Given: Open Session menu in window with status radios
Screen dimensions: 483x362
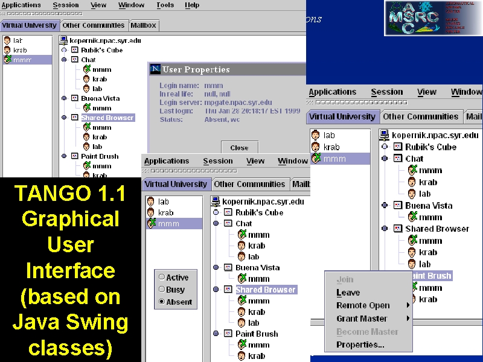Looking at the screenshot, I should 218,161.
